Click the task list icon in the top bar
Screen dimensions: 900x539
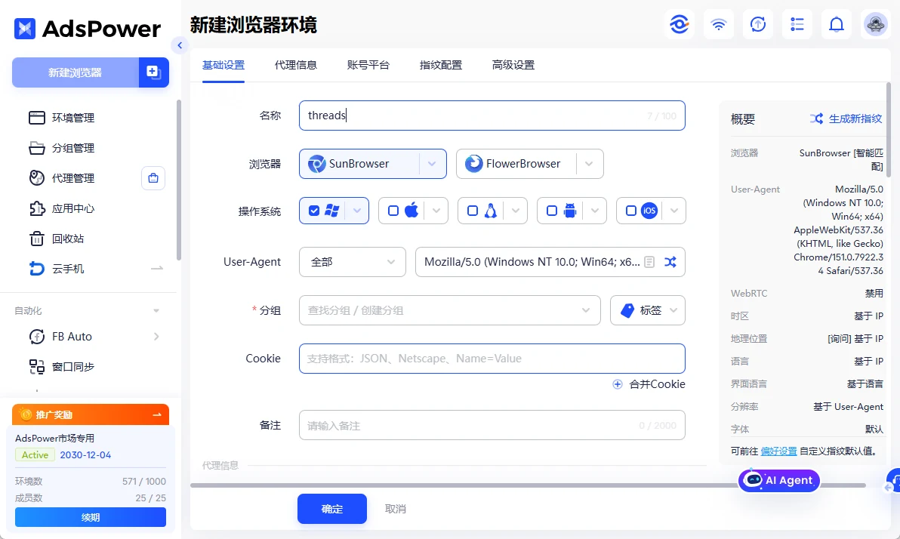click(x=797, y=24)
